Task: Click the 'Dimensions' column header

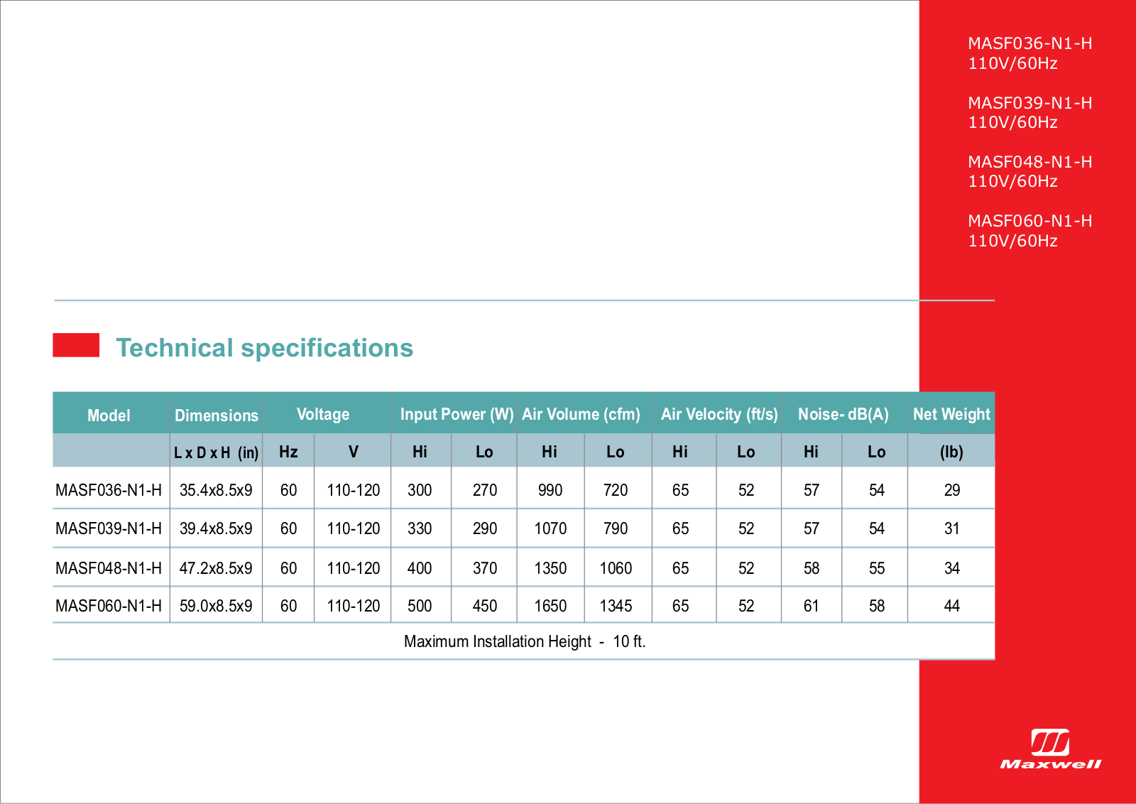Action: coord(217,415)
